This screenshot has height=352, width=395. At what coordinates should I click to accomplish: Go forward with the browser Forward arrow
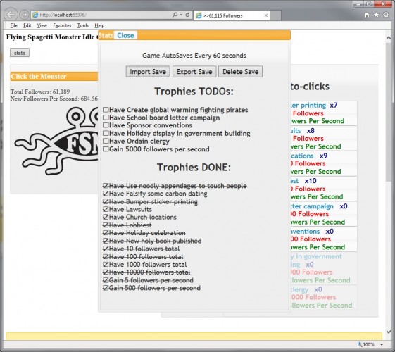click(24, 15)
